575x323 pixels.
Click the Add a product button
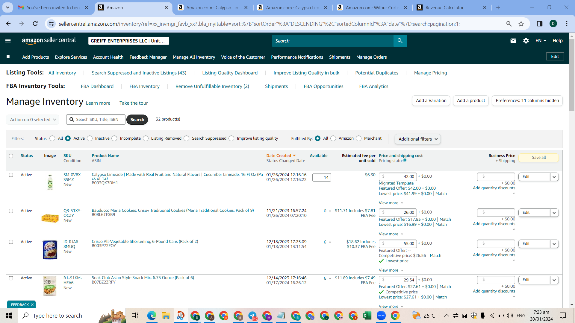coord(471,100)
